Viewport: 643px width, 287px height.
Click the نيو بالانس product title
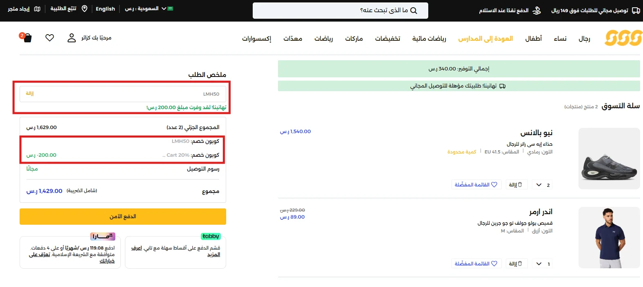[x=536, y=133]
